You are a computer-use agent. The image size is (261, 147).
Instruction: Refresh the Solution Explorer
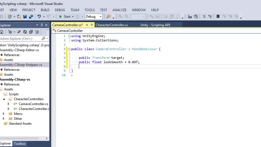[25, 32]
